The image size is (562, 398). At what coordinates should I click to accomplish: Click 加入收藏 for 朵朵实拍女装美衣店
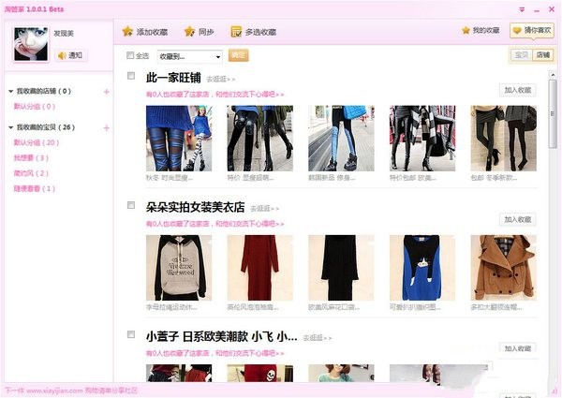pos(518,219)
